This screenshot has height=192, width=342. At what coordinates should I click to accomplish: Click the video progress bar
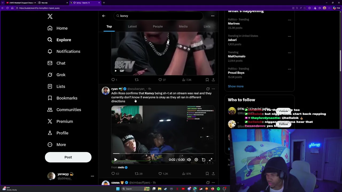click(x=163, y=154)
